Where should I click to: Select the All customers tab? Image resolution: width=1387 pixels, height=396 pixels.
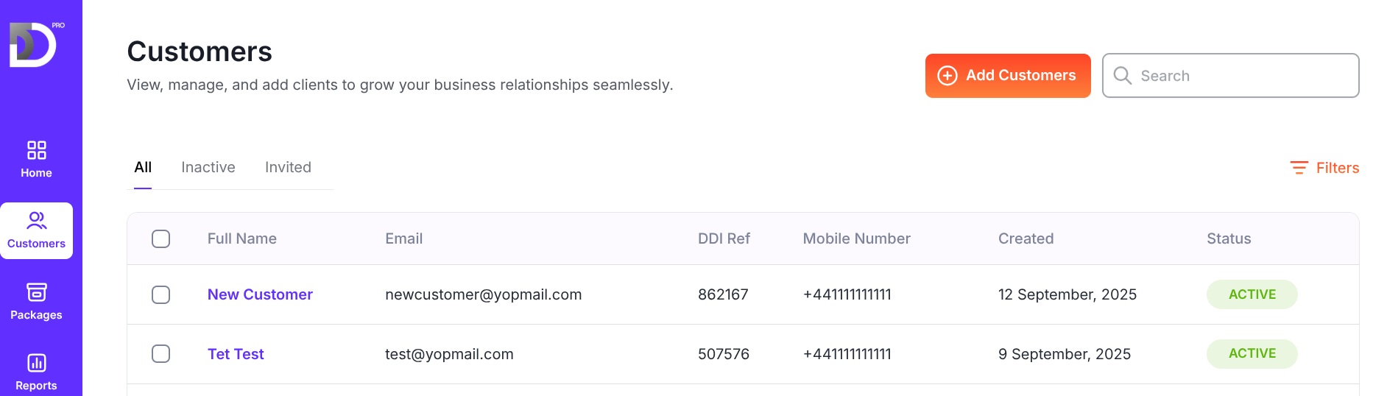143,167
